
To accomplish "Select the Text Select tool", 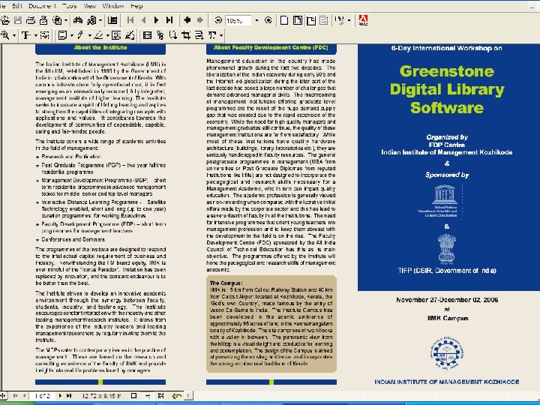I will [26, 35].
